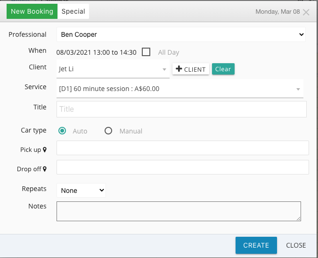Expand the Client dropdown showing Jet Li
The width and height of the screenshot is (318, 258).
113,69
